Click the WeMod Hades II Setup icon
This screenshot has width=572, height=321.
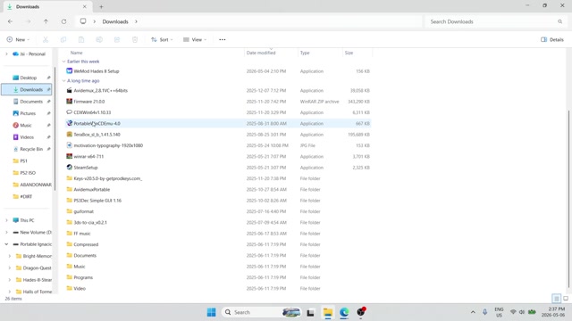70,71
